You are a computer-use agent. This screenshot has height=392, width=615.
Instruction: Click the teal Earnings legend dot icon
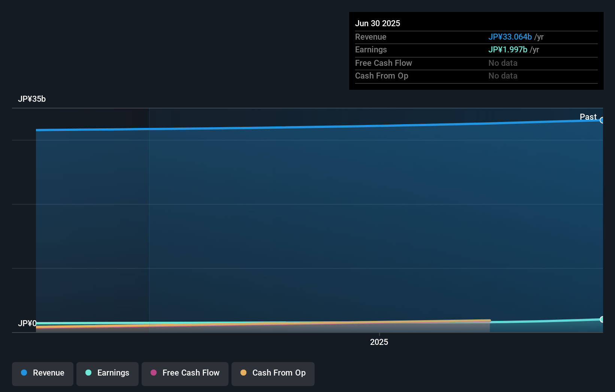click(x=89, y=373)
